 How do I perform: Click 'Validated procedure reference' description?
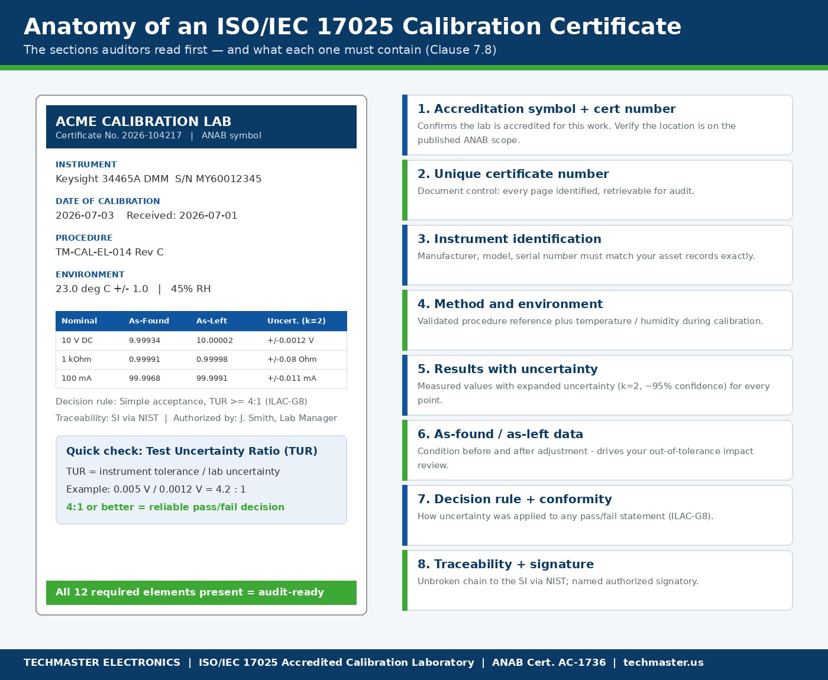point(590,321)
